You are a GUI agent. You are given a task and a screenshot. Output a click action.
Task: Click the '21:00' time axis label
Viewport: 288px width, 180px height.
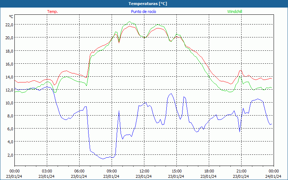(x=241, y=171)
